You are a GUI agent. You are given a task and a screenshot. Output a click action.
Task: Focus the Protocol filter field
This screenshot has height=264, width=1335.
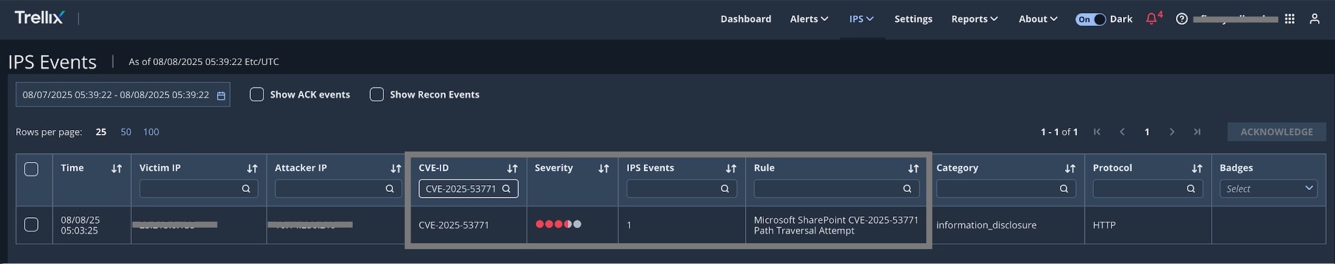pos(1148,189)
